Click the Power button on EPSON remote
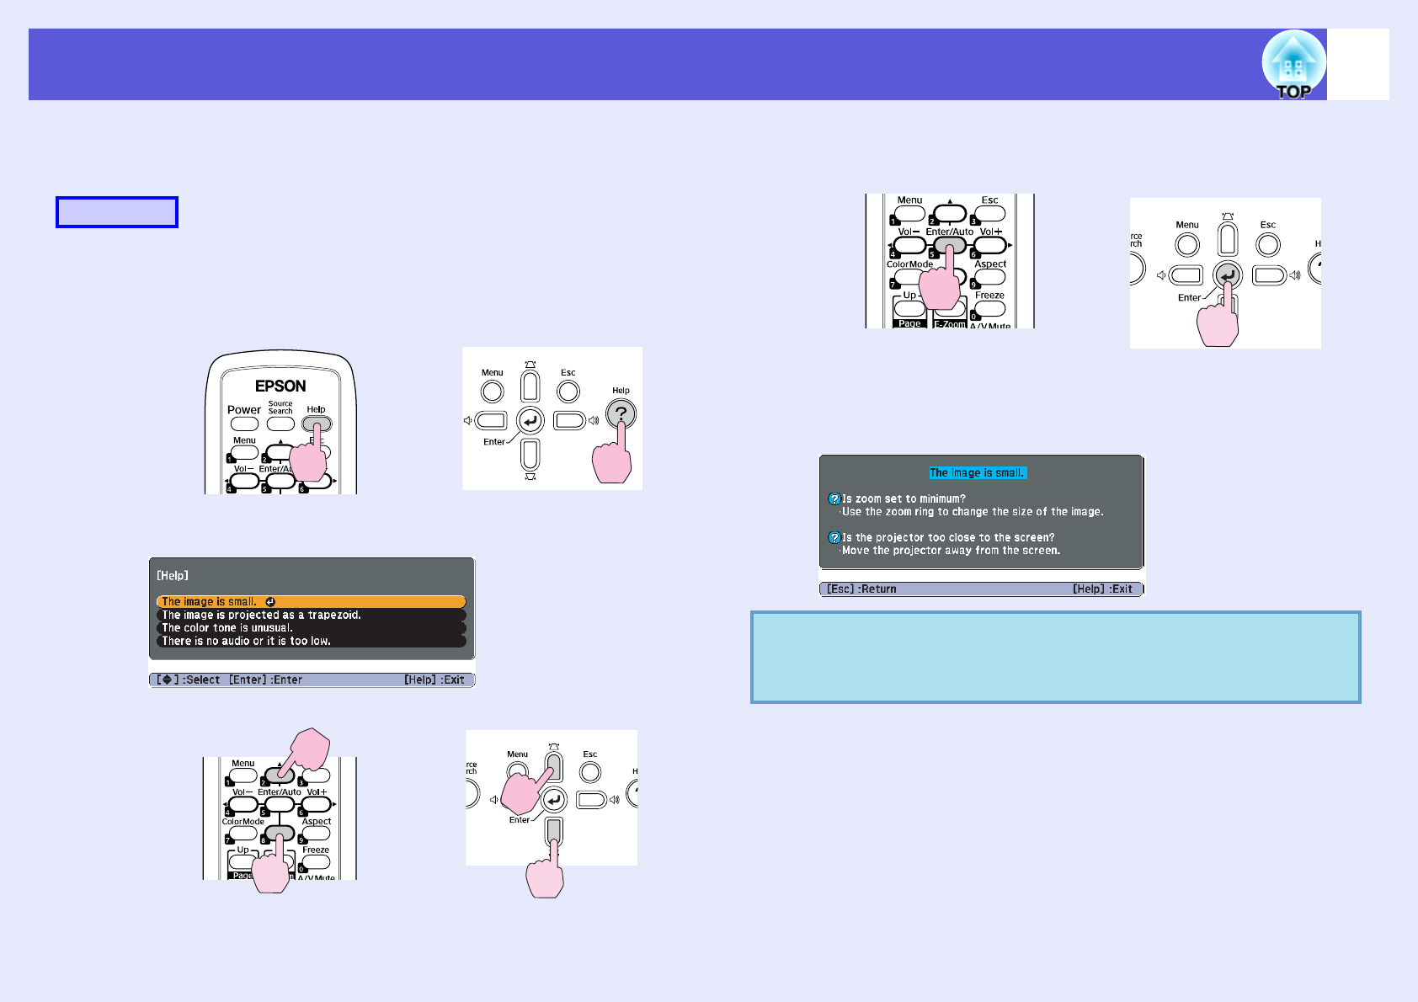This screenshot has width=1418, height=1002. [244, 424]
